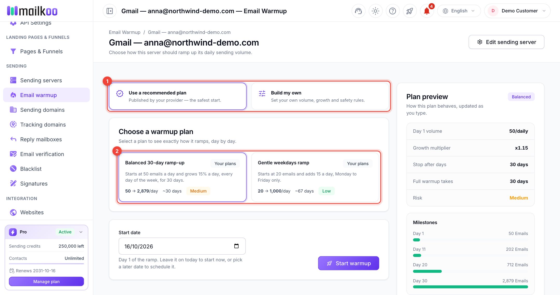Click the Reply mailboxes arrow icon
560x295 pixels.
(13, 139)
